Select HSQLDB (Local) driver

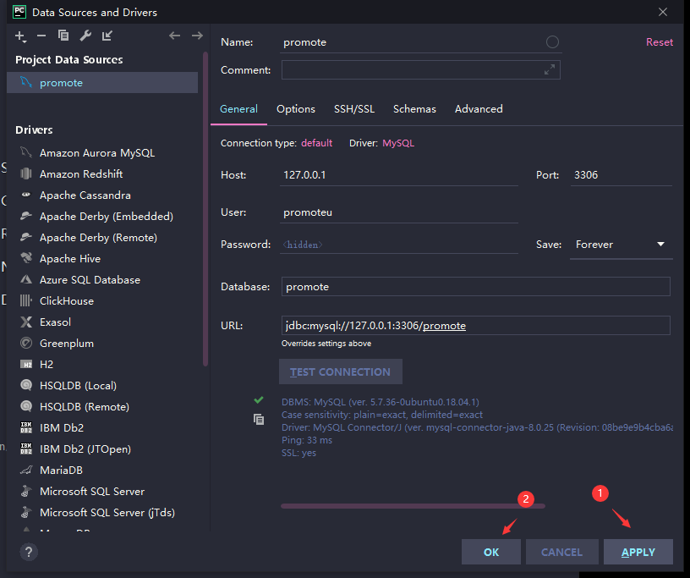point(78,386)
